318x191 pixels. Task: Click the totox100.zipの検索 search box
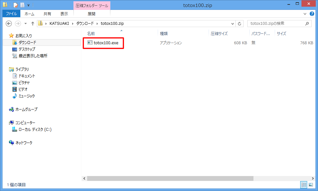pyautogui.click(x=279, y=24)
